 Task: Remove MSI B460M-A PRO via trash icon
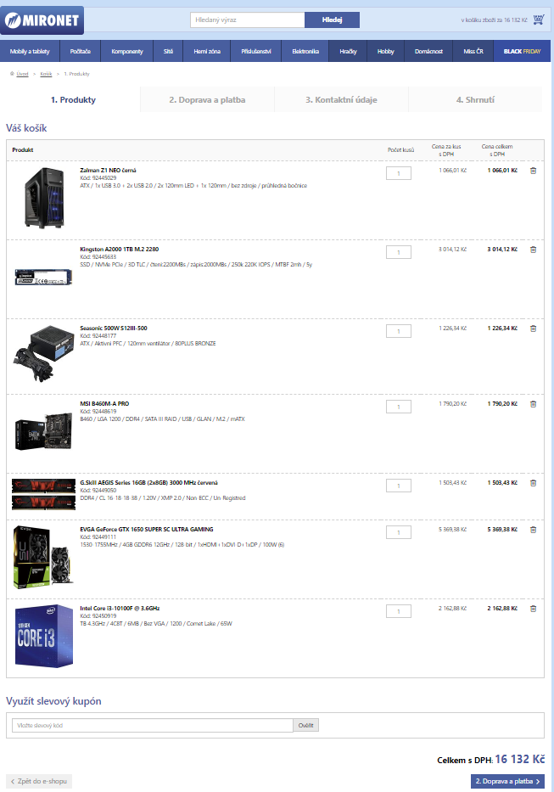coord(533,404)
